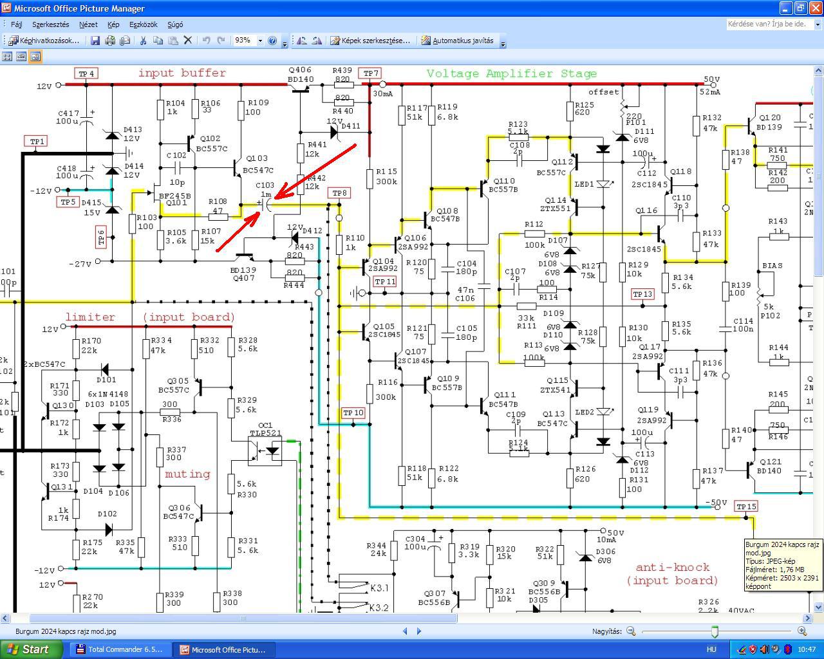Open the Nézet menu
This screenshot has height=659, width=824.
pos(88,24)
